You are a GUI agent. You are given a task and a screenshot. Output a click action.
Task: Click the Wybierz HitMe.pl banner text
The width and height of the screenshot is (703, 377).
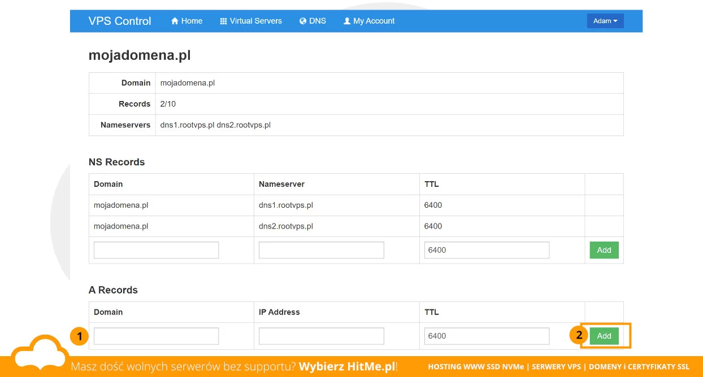347,366
